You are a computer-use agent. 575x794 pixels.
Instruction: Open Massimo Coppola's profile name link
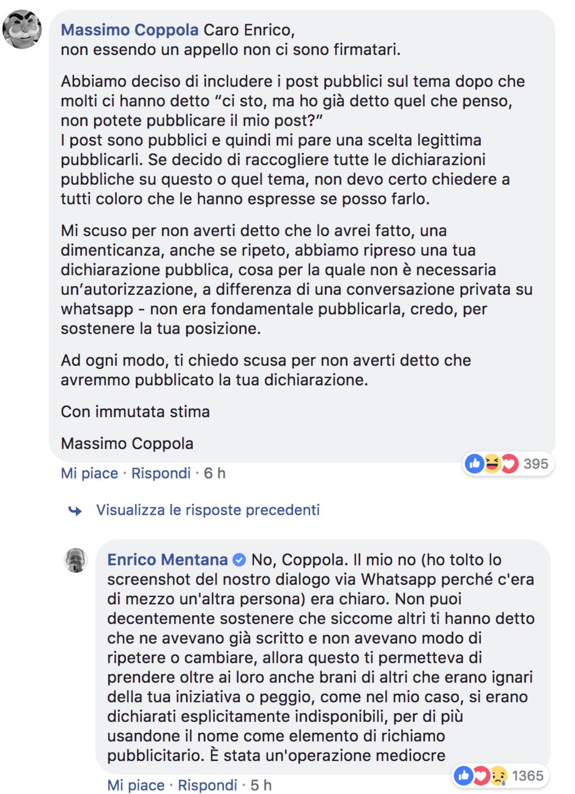130,30
